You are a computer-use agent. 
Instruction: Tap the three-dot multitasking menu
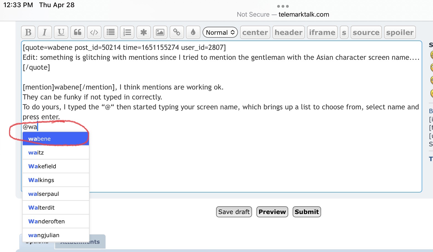tap(283, 6)
